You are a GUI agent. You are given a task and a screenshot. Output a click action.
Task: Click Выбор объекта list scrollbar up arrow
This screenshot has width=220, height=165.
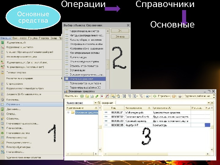pos(108,31)
